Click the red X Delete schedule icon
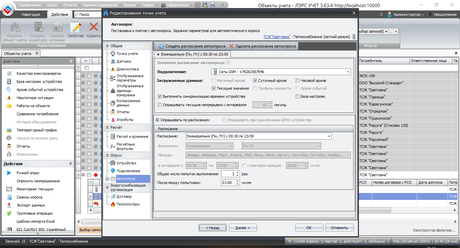460x248 pixels. 231,46
